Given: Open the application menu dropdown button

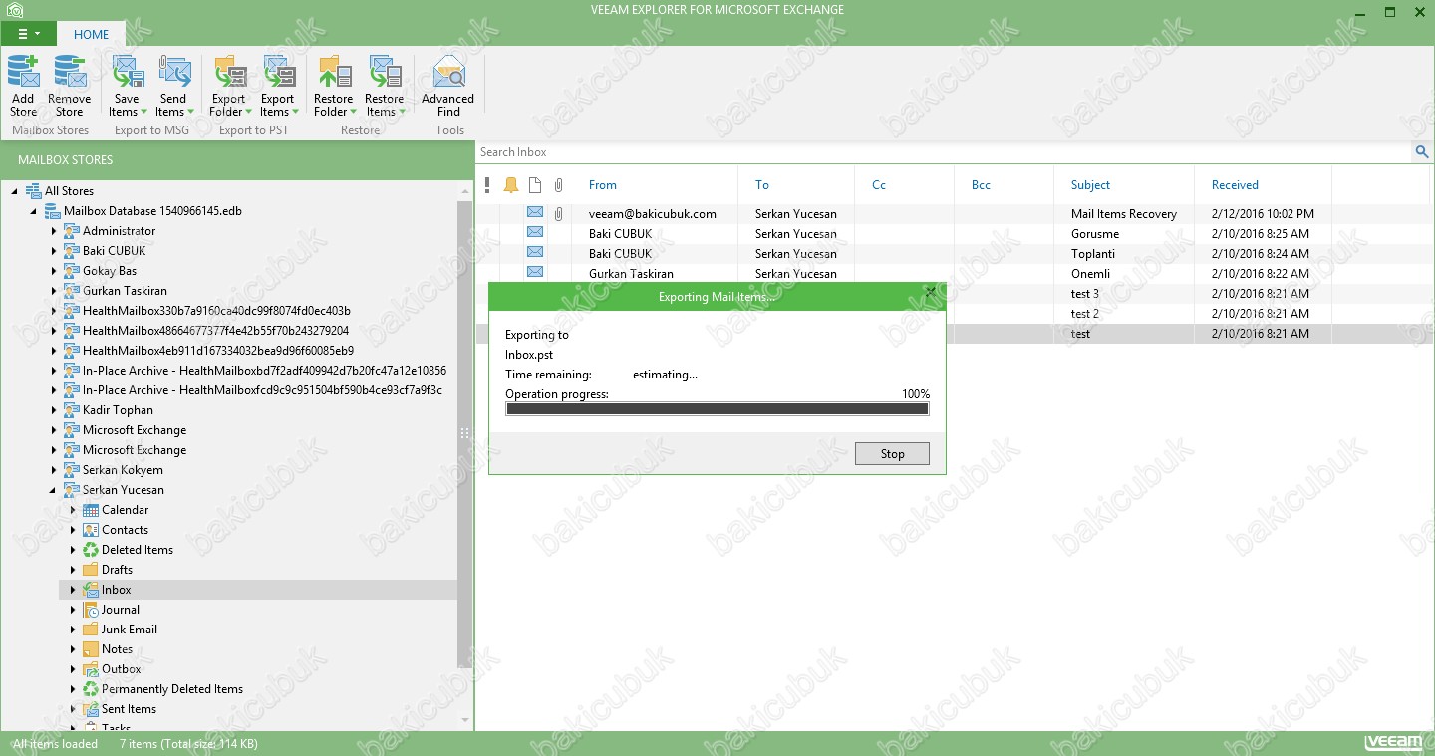Looking at the screenshot, I should click(28, 33).
